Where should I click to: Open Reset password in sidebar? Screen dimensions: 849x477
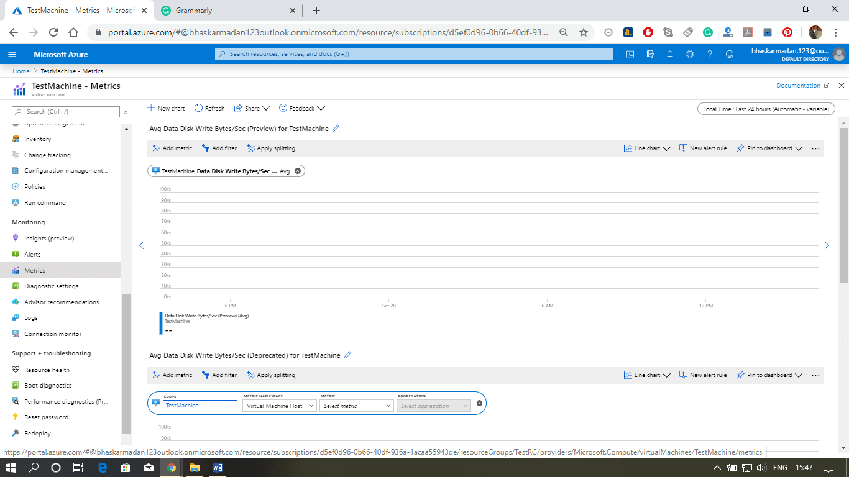point(46,417)
